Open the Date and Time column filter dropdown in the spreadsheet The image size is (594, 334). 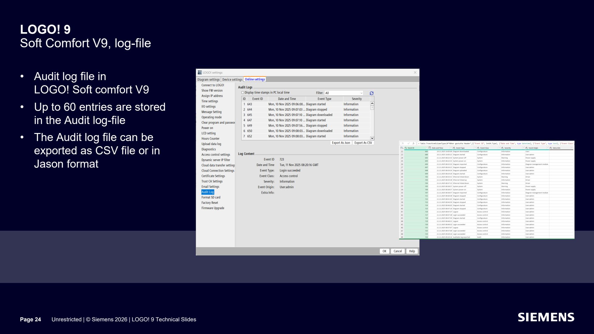[451, 148]
